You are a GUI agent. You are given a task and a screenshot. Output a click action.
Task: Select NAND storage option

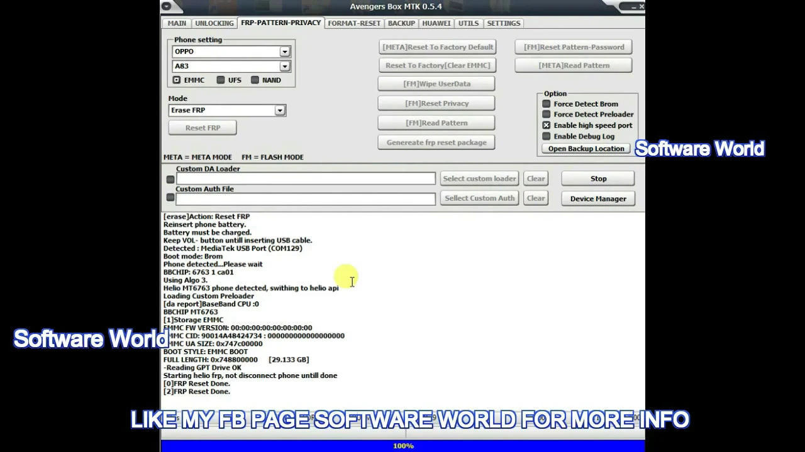tap(255, 80)
